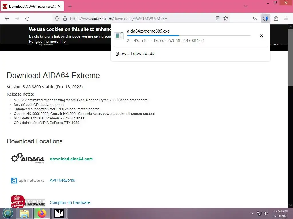The image size is (293, 219).
Task: Click the address bar URL field
Action: click(142, 19)
